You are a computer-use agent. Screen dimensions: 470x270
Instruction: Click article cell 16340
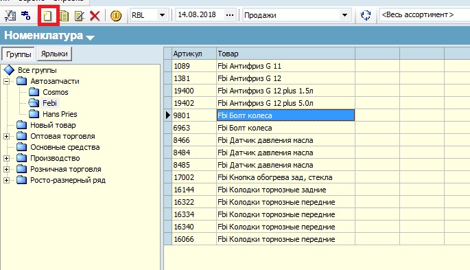(194, 227)
